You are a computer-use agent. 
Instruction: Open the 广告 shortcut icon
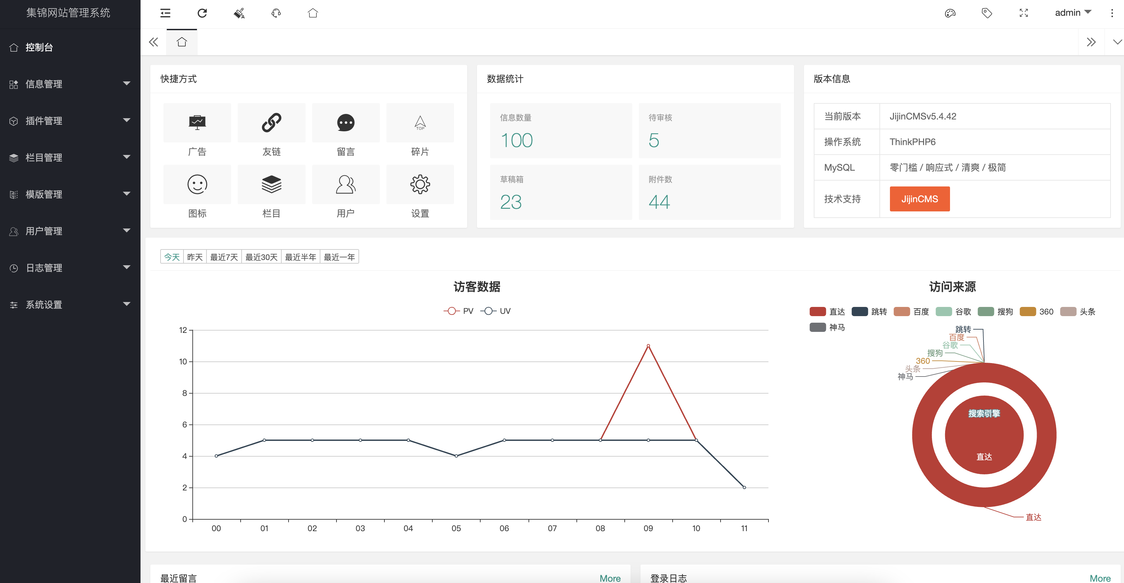tap(197, 123)
